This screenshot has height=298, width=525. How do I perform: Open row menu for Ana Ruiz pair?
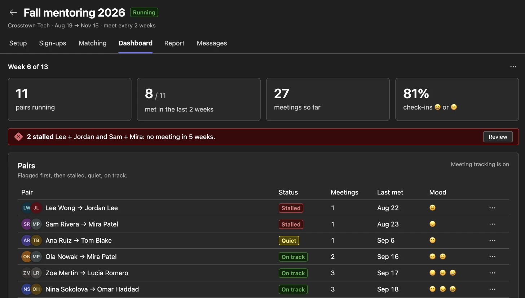pos(492,240)
